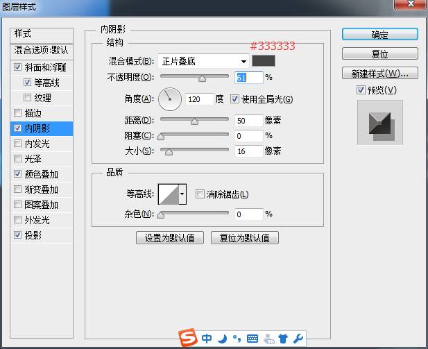Open the IME skin shirt icon
428x349 pixels.
(283, 339)
